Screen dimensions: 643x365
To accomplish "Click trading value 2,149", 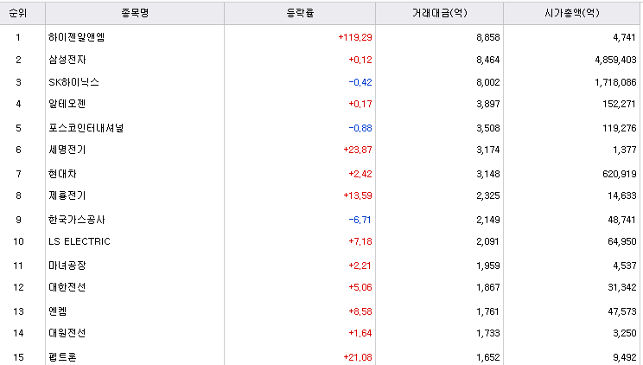I will point(488,220).
